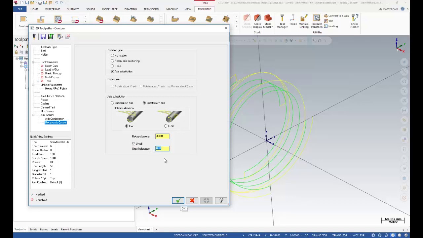The height and width of the screenshot is (238, 423).
Task: Click the Rotary diameter input field
Action: (162, 136)
